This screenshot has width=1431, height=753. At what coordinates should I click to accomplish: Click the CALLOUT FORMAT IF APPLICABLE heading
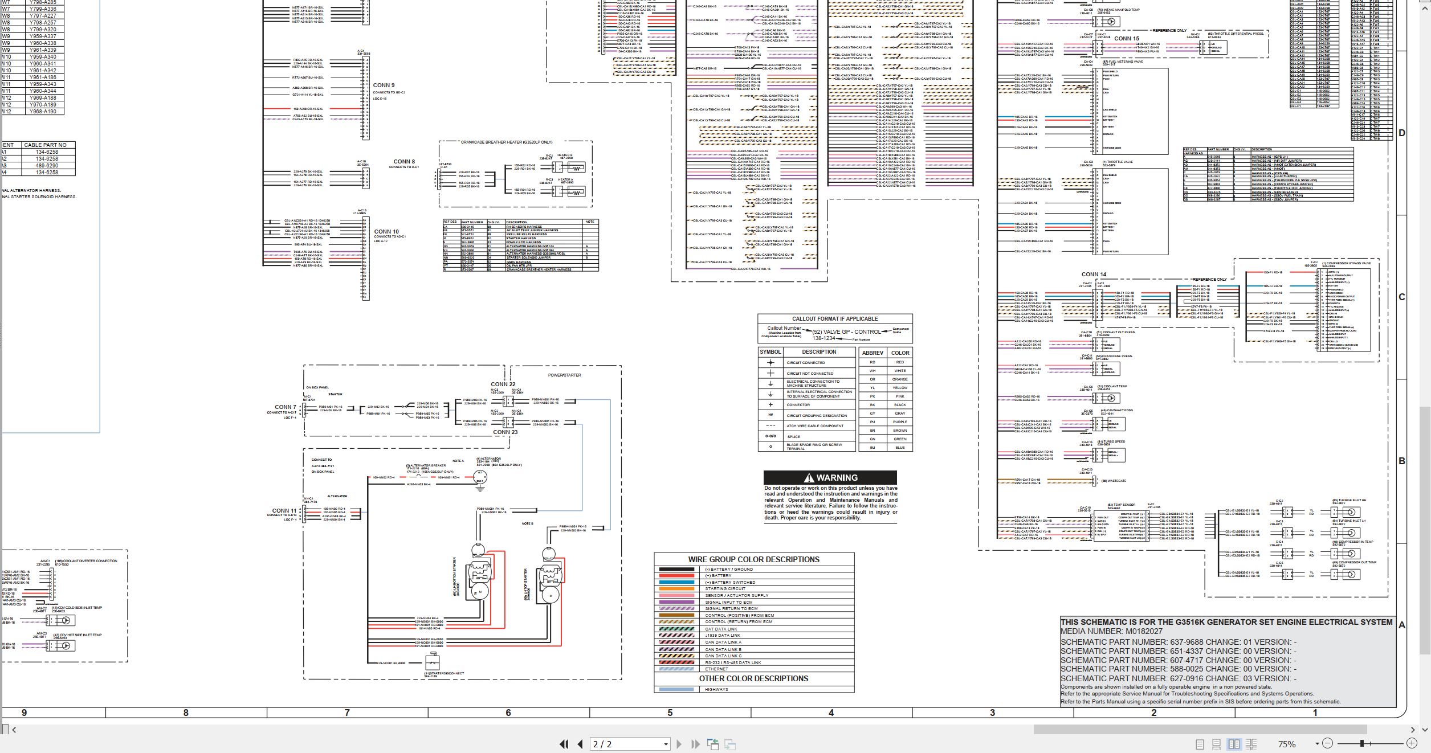coord(835,319)
